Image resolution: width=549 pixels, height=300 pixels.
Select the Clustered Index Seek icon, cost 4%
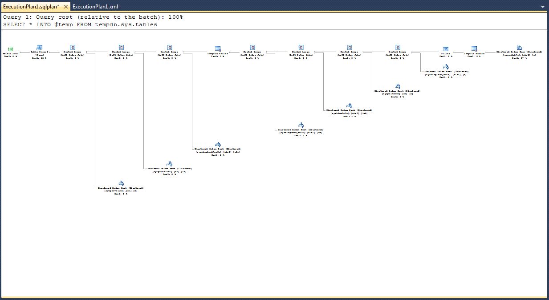tap(398, 86)
